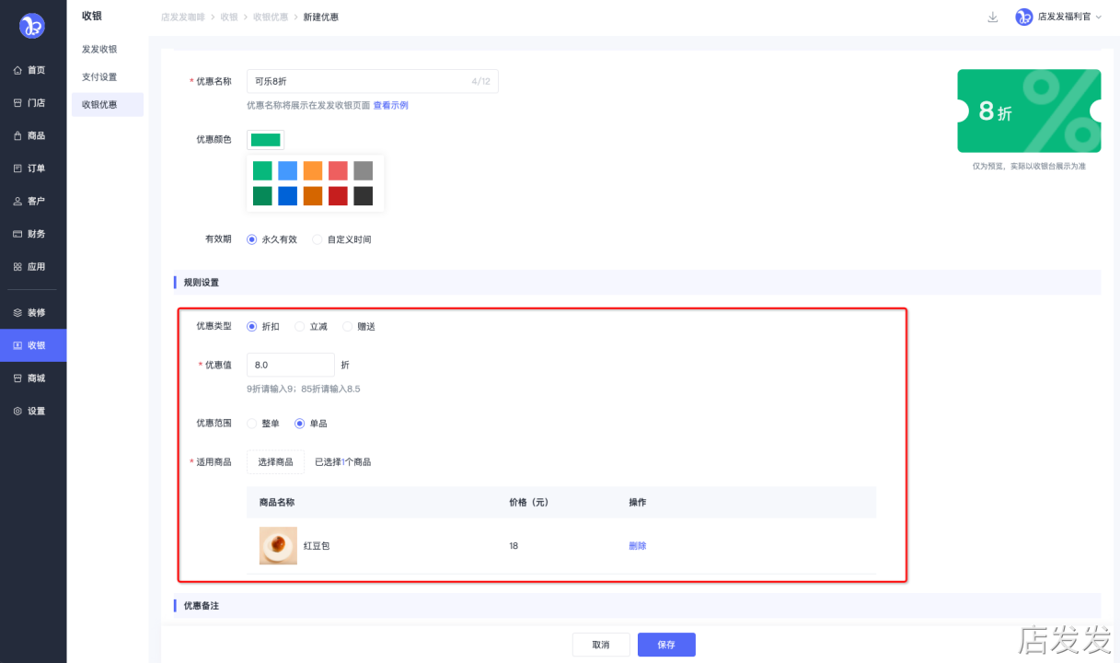The height and width of the screenshot is (663, 1120).
Task: Expand the 店发发福利官 account dropdown
Action: (1069, 17)
